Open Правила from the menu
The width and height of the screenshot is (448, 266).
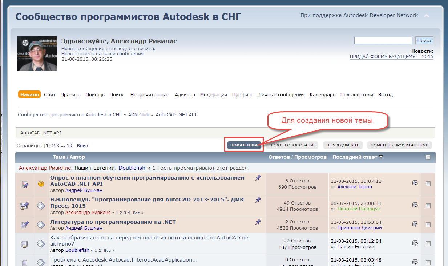[x=70, y=95]
